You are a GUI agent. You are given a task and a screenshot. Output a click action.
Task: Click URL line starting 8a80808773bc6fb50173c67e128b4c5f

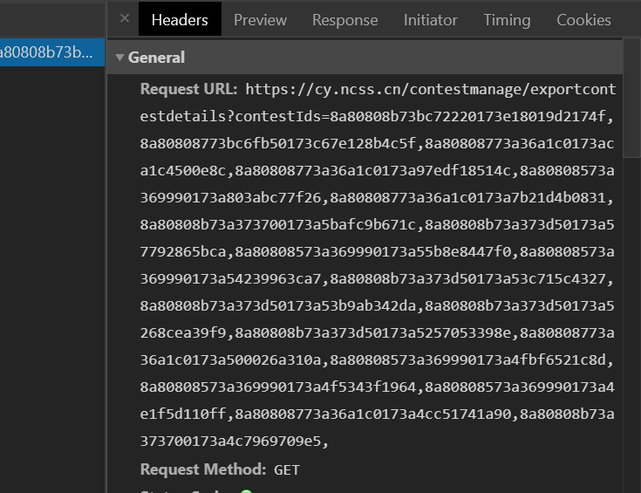[x=377, y=144]
